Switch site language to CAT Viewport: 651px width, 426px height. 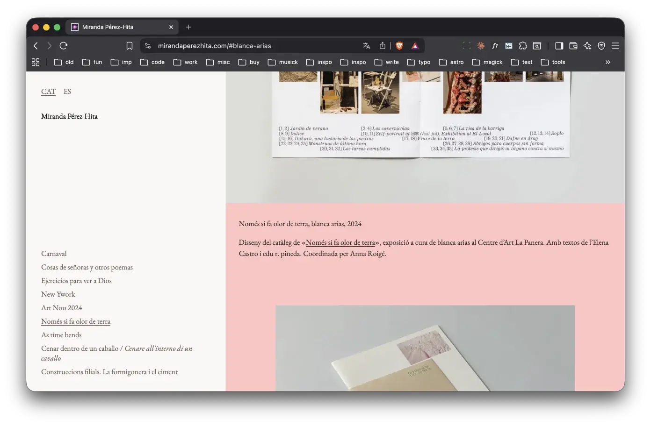49,92
